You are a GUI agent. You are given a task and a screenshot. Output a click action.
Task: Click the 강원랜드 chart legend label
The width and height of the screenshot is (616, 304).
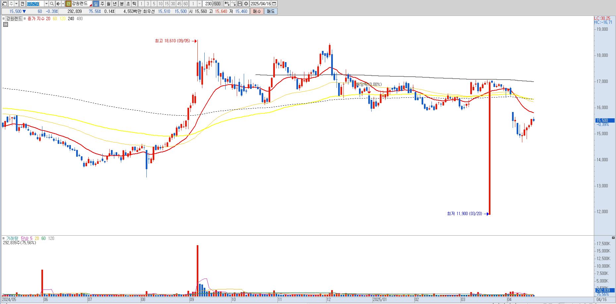14,19
